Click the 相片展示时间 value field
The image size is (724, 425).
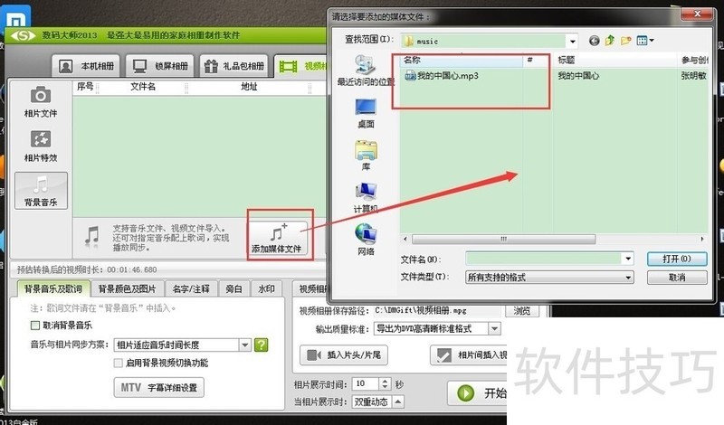[366, 383]
